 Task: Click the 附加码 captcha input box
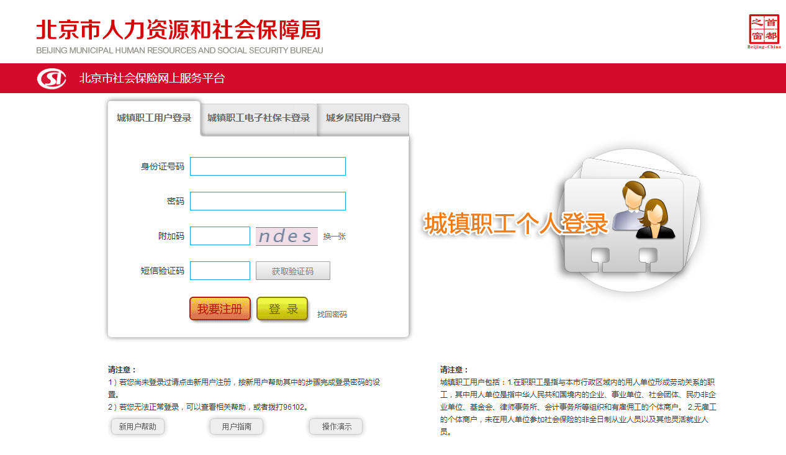(220, 236)
